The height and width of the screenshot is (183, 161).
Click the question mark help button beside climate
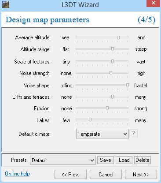click(x=133, y=133)
